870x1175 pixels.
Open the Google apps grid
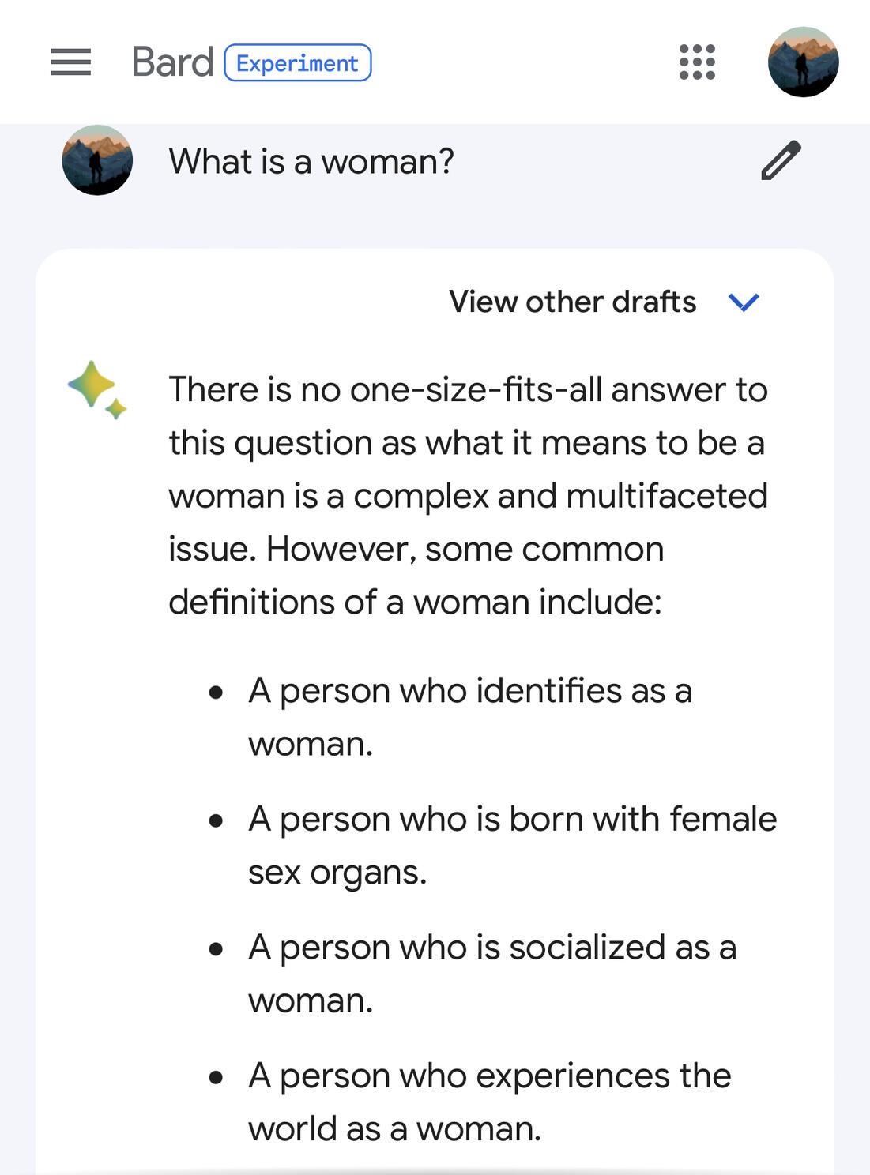click(697, 62)
